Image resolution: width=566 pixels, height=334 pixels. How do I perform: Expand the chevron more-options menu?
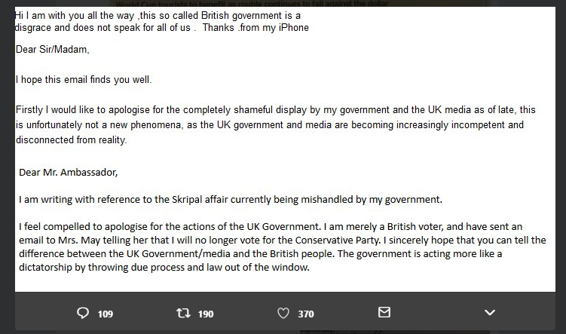coord(489,312)
